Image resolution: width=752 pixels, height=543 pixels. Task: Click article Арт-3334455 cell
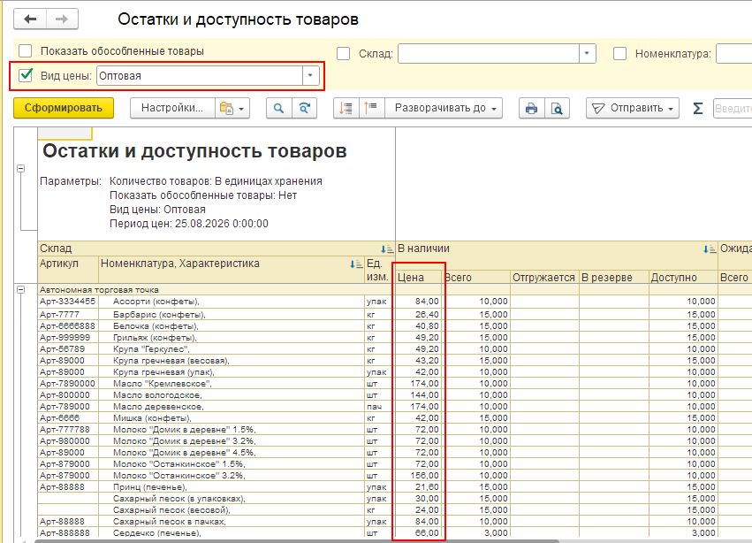pos(68,302)
